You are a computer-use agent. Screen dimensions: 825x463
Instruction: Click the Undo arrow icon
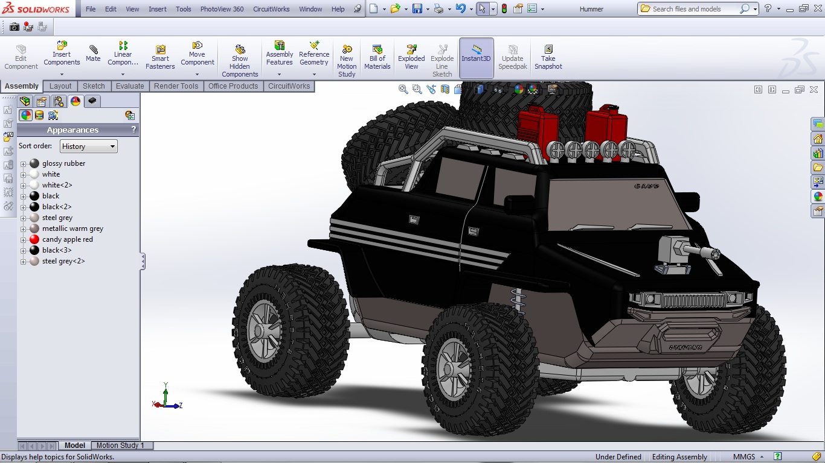pos(461,9)
